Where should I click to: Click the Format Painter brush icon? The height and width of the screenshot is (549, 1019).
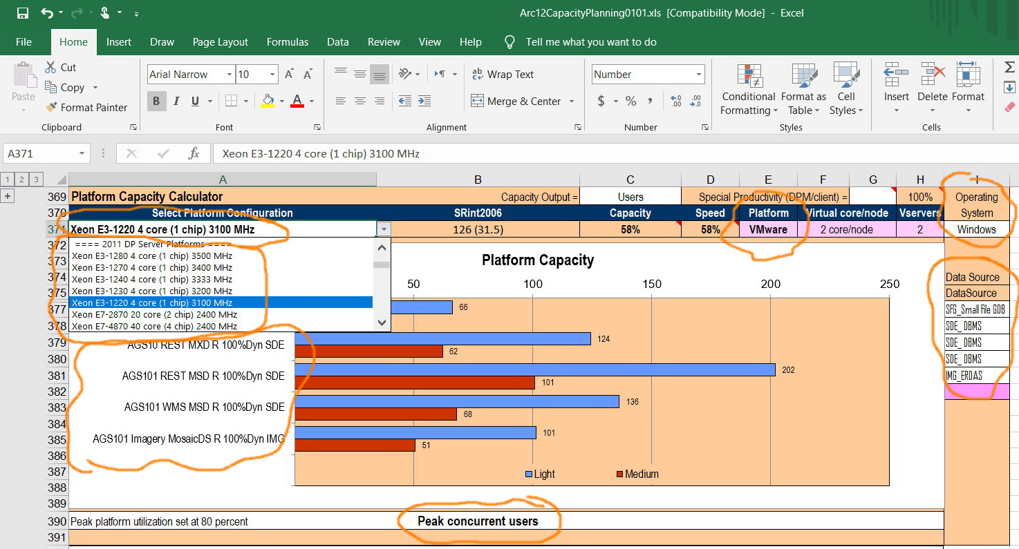50,107
